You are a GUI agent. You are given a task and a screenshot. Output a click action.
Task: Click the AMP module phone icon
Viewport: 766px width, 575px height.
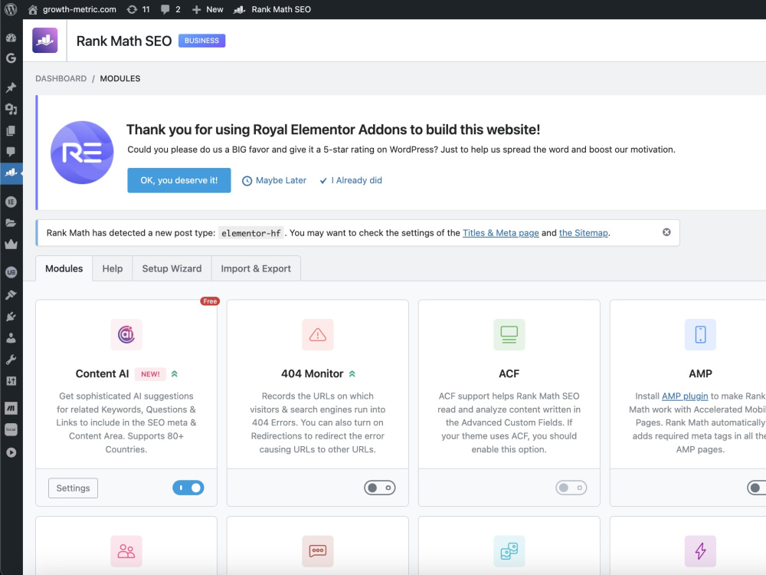[x=701, y=334]
